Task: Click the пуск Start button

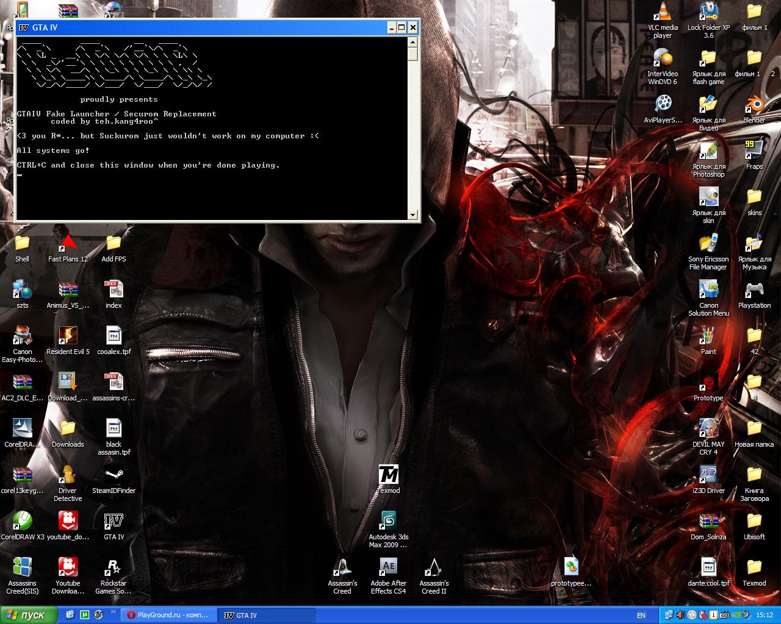Action: click(x=29, y=615)
